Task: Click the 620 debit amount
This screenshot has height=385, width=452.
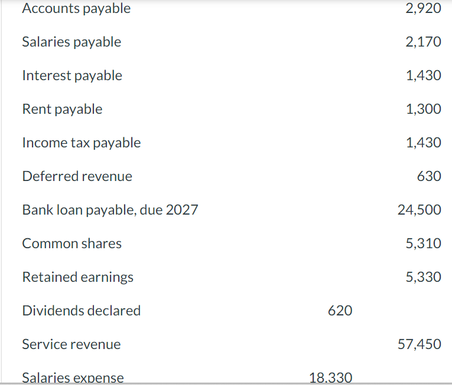Action: point(340,311)
